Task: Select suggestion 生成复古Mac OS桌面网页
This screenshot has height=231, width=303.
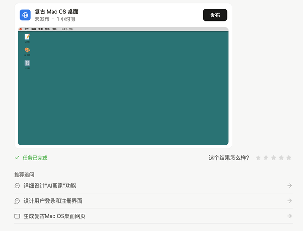Action: click(x=153, y=216)
